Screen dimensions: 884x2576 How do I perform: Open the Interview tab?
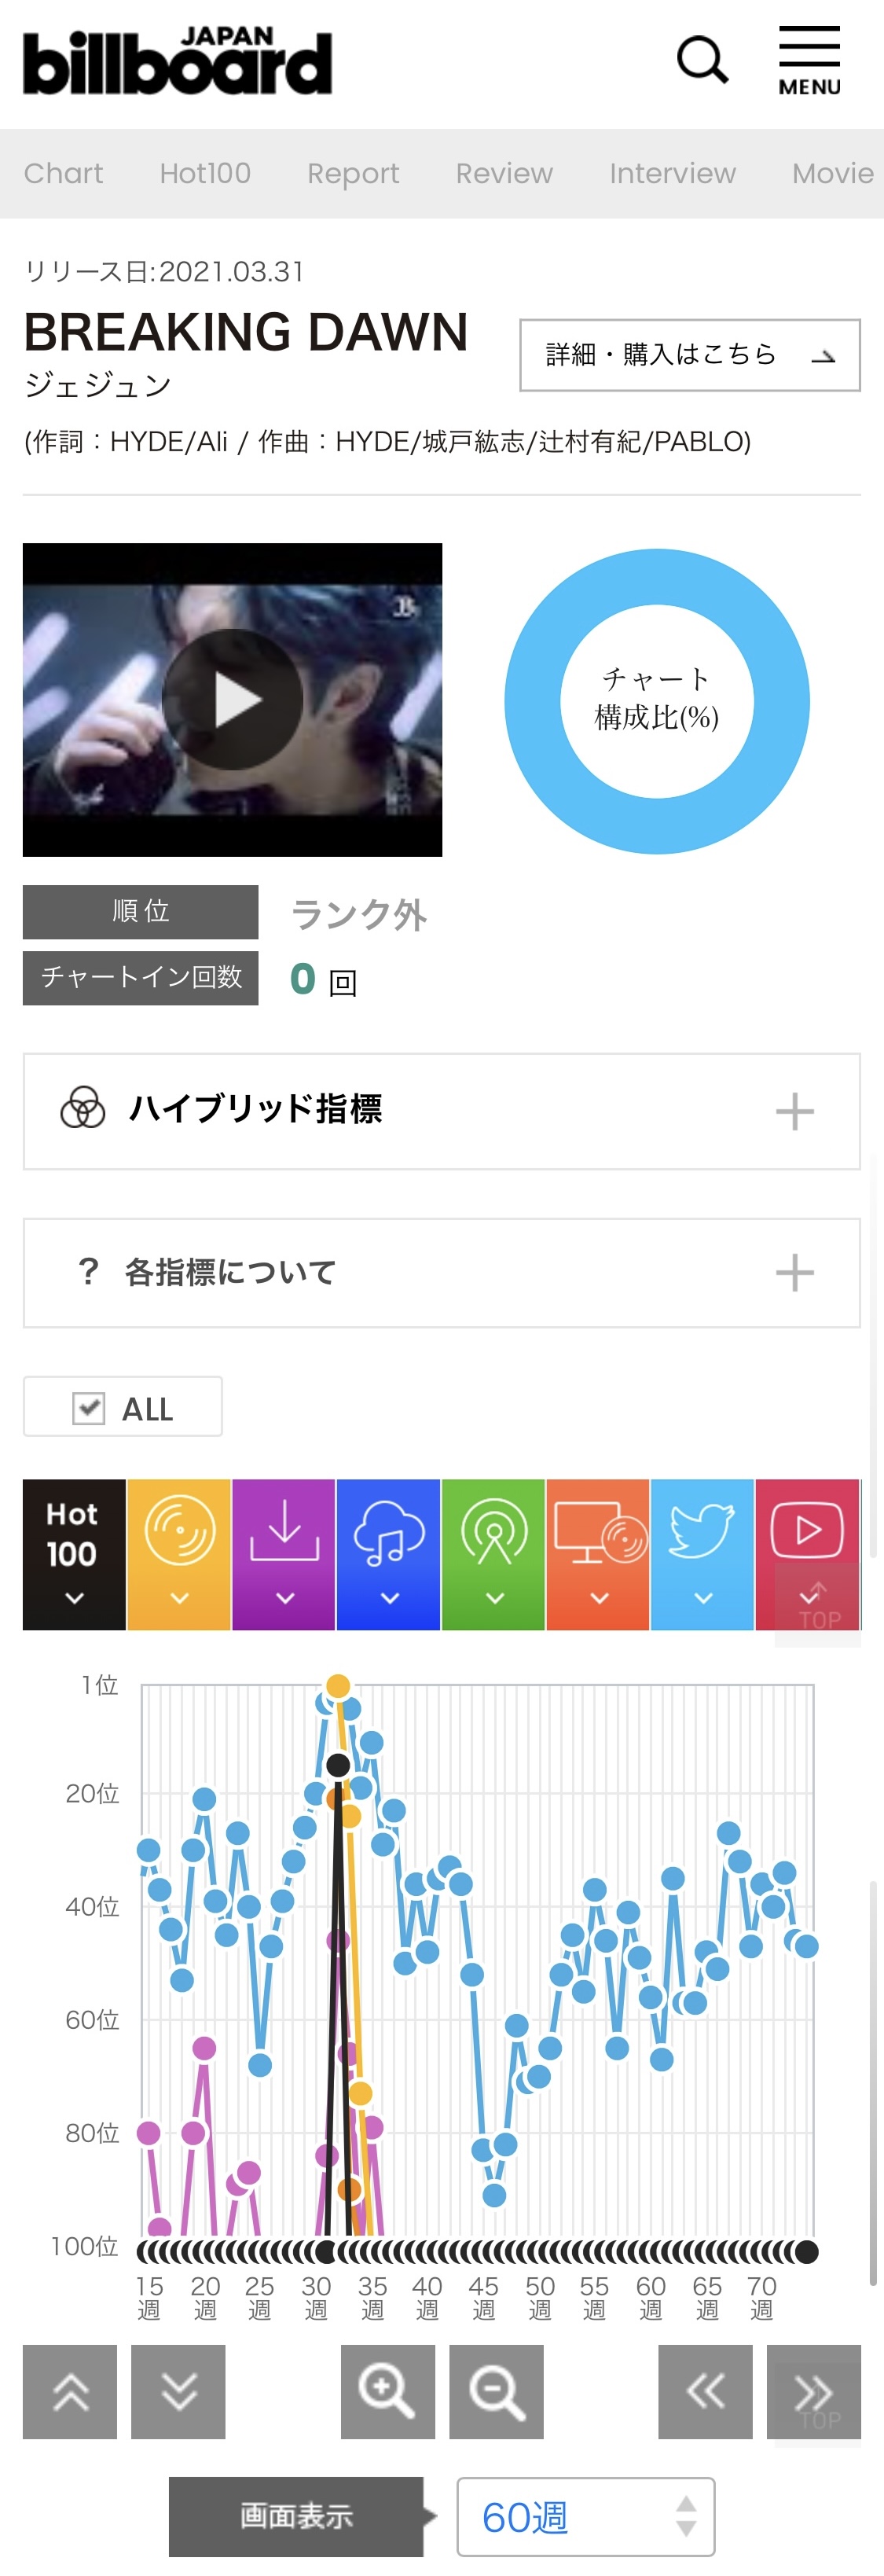pyautogui.click(x=673, y=173)
